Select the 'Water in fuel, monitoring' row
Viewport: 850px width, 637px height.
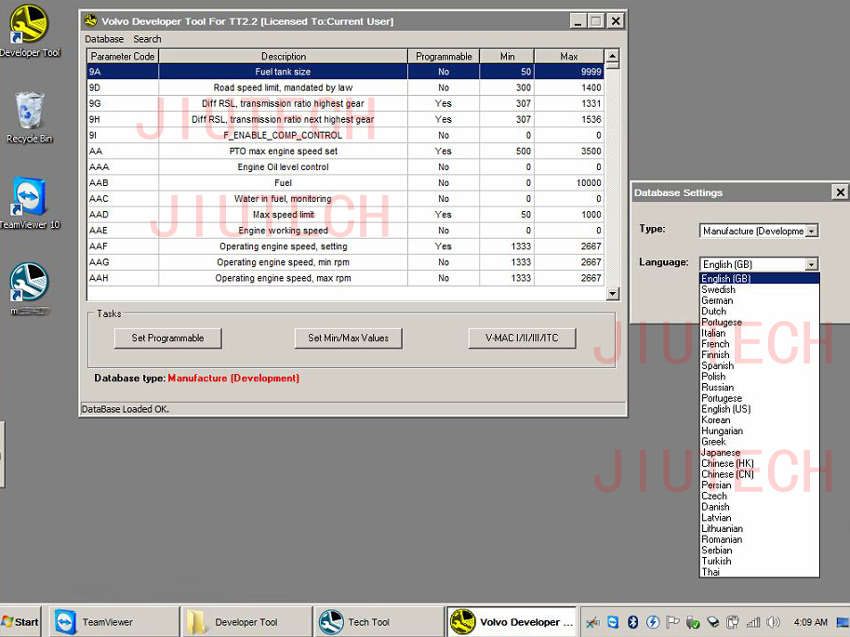[345, 198]
